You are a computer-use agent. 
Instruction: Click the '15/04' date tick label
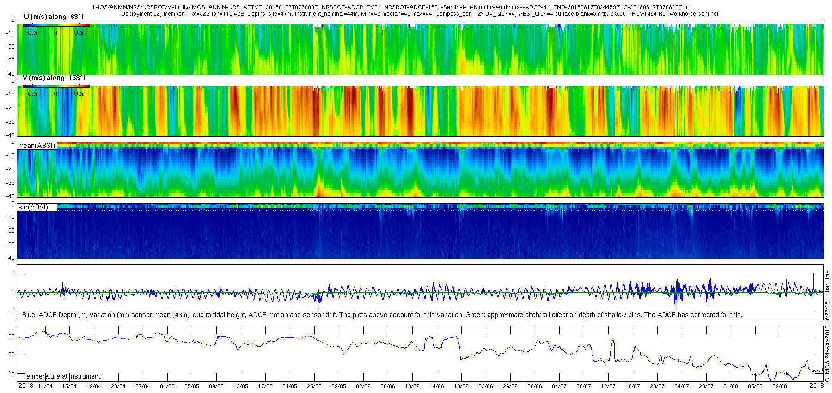coord(69,387)
